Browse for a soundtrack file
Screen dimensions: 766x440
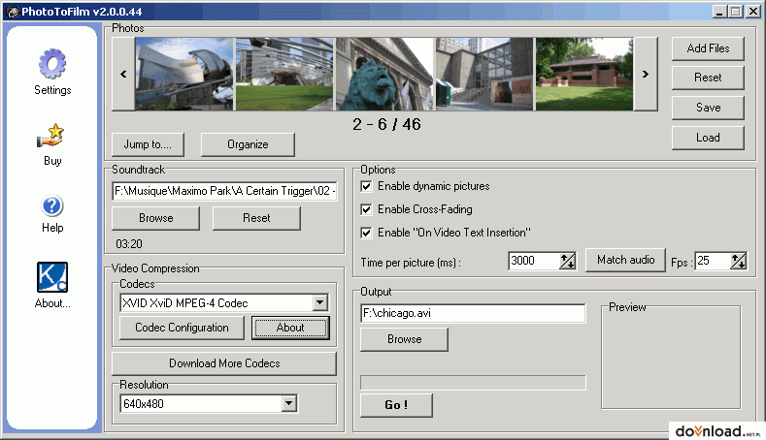(156, 218)
